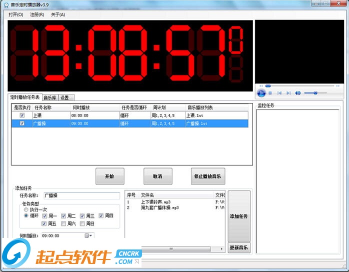Skip to the next track in the player
The image size is (349, 272).
point(288,93)
